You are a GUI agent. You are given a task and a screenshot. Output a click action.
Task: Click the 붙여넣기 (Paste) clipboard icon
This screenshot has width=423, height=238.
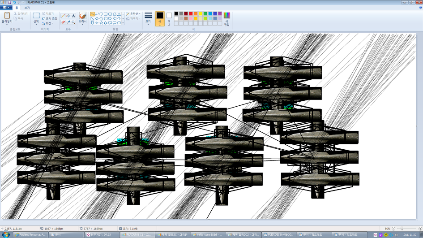7,17
